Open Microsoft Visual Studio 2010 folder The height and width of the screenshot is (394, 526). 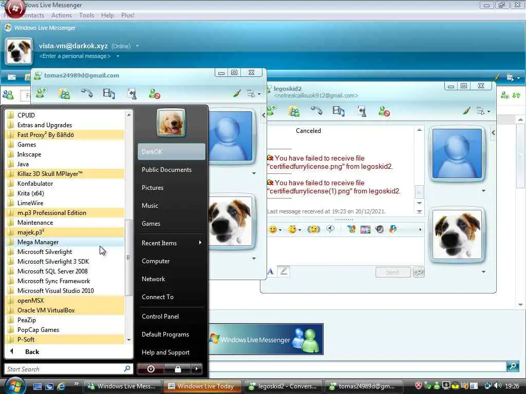[65, 291]
